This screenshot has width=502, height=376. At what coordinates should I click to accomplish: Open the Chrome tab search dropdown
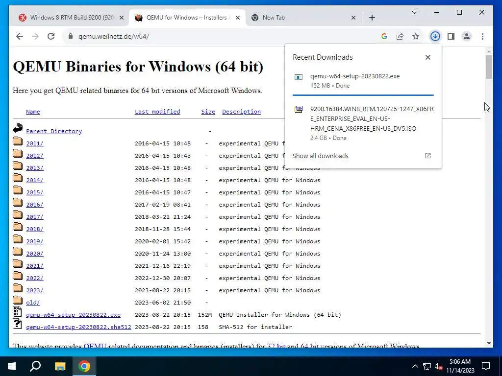click(414, 12)
